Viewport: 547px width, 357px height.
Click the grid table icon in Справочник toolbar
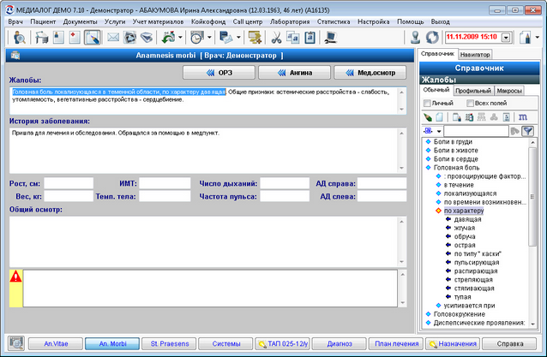pos(469,117)
